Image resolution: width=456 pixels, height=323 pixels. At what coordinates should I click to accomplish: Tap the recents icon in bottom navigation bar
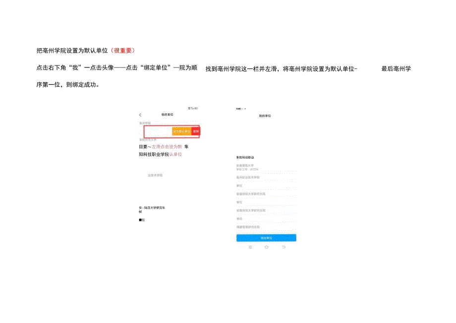pos(249,247)
